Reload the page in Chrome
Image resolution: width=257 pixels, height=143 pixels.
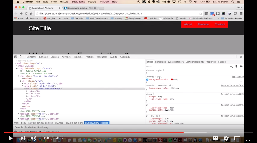coord(26,13)
